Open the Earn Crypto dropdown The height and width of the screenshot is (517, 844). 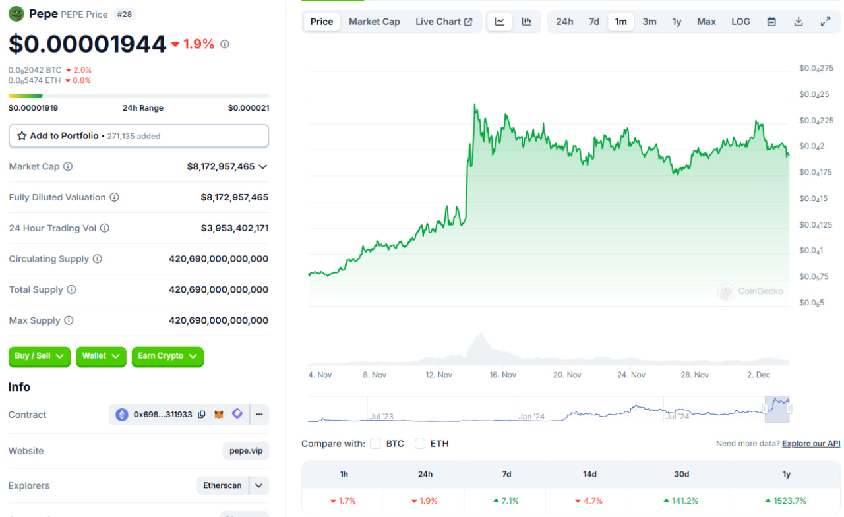pos(167,356)
